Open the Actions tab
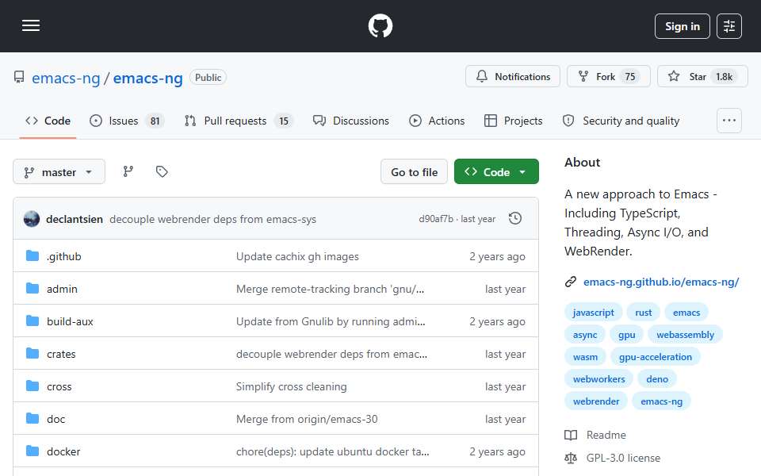761x476 pixels. click(437, 121)
